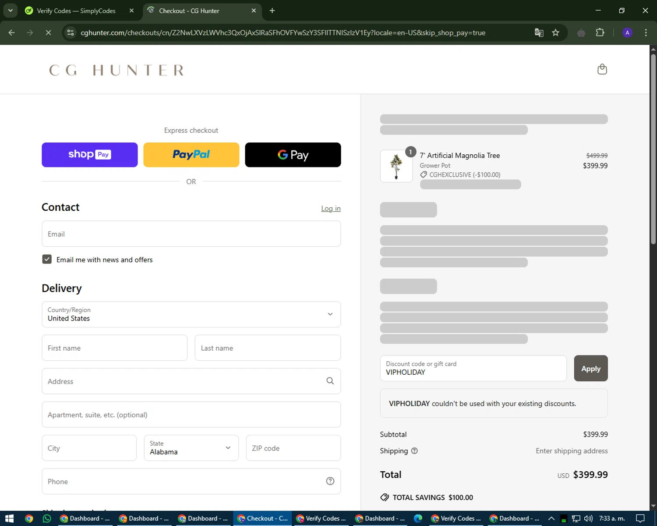Click the crossed-out $499.99 price

click(597, 156)
